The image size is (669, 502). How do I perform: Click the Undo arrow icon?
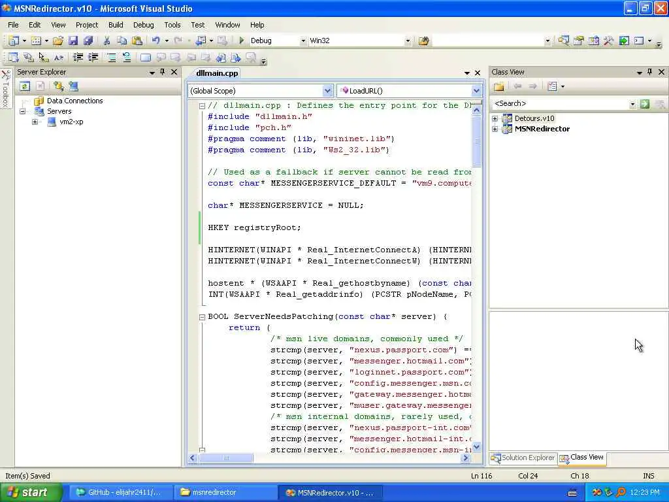[155, 41]
